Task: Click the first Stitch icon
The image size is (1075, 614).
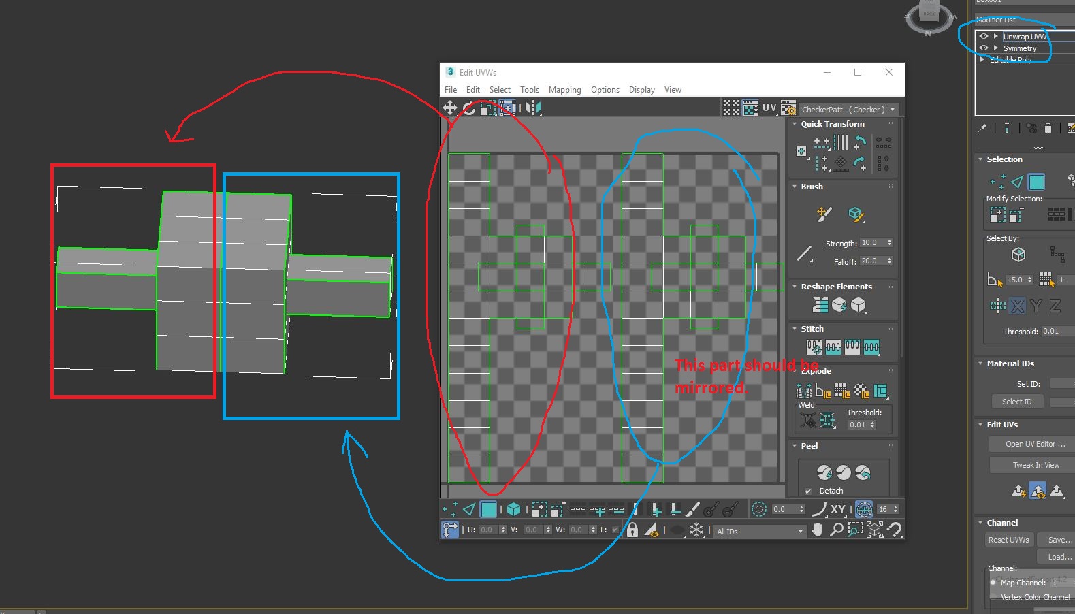Action: [x=814, y=347]
